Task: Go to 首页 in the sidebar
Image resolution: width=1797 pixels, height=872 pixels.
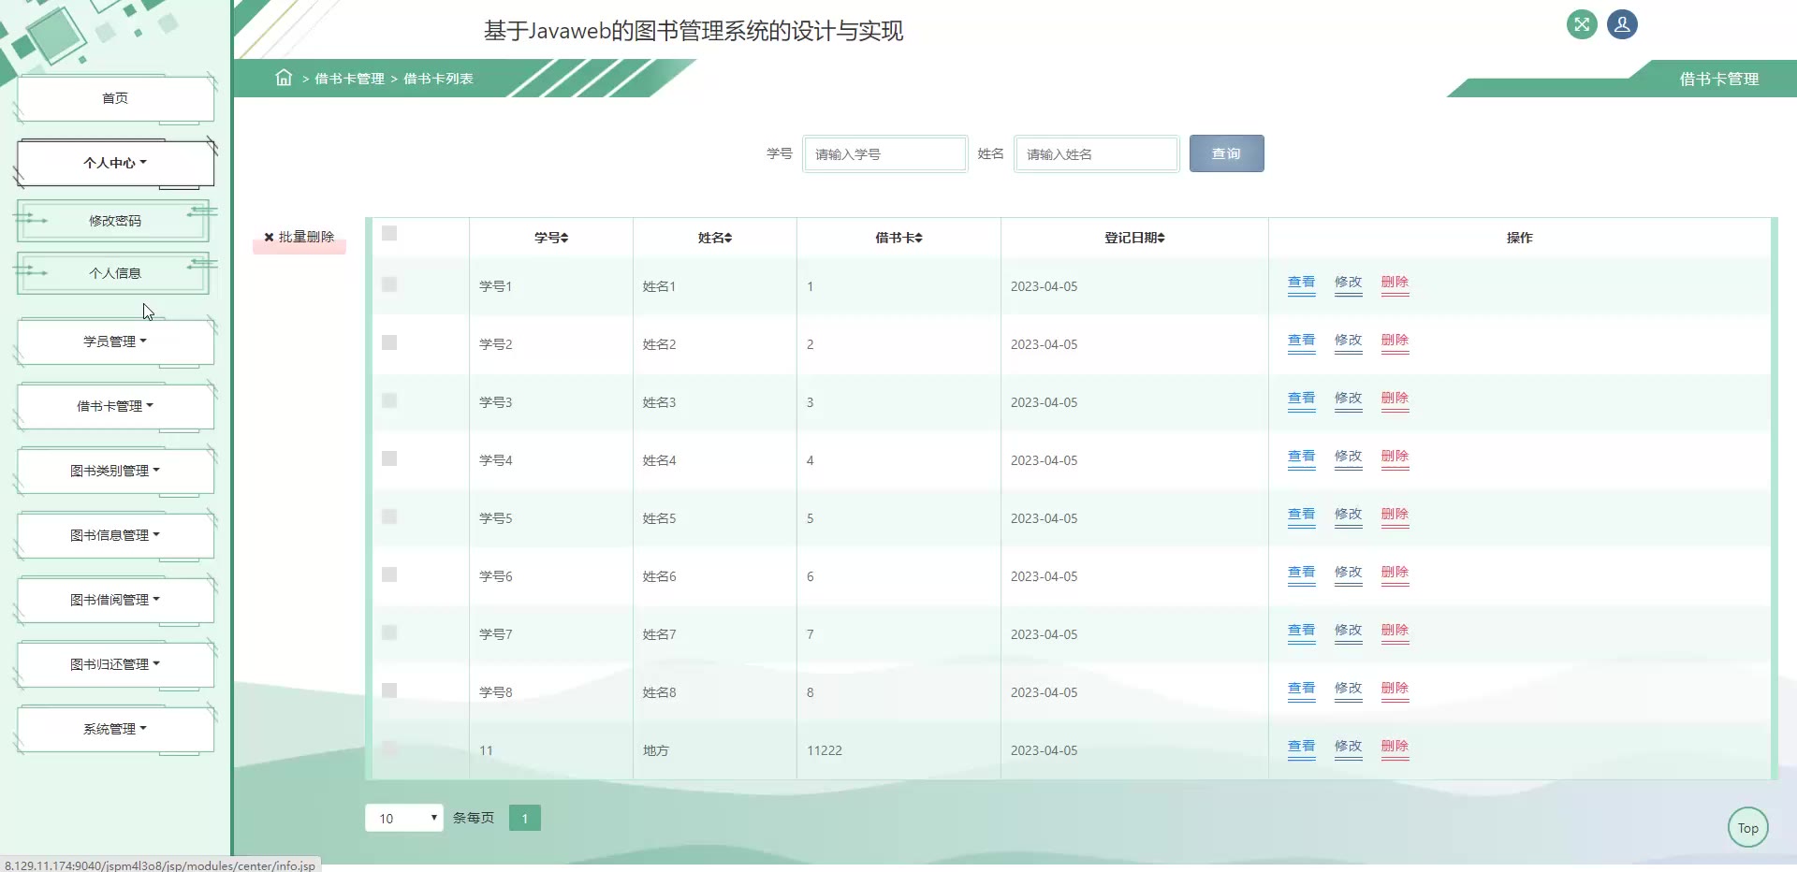Action: coord(115,98)
